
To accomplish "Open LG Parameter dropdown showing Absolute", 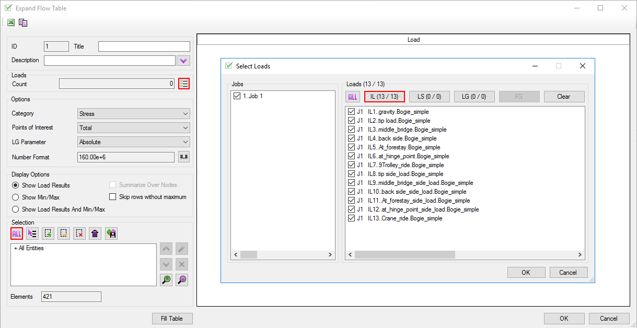I will (x=134, y=142).
